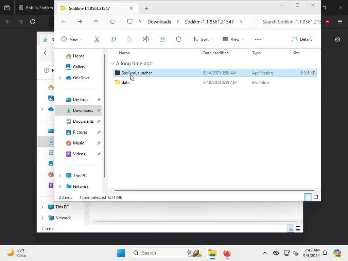Open the New dropdown menu
This screenshot has height=261, width=348.
point(72,39)
